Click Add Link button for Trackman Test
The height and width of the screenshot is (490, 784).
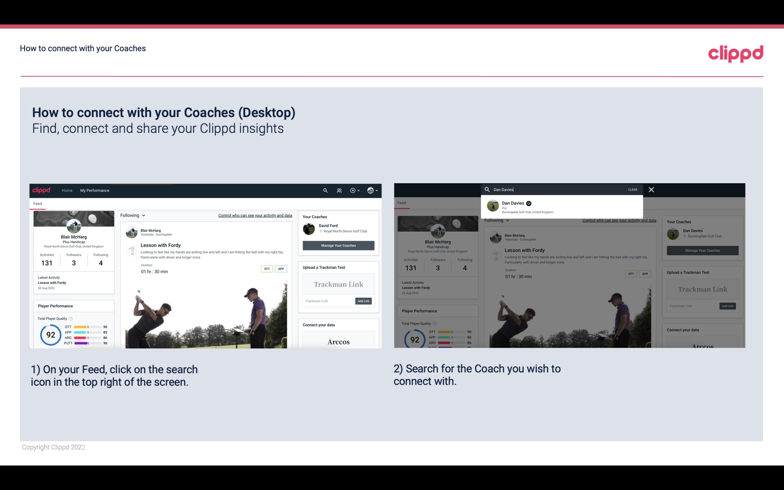363,301
